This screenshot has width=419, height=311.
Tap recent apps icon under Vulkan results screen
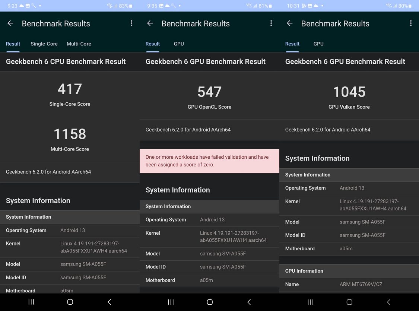tap(311, 302)
